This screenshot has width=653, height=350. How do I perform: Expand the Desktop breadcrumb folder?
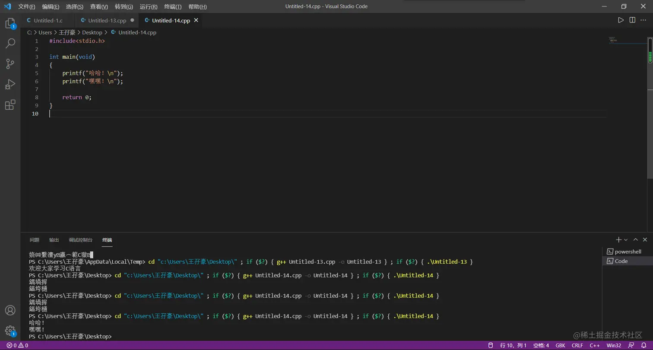[x=92, y=32]
